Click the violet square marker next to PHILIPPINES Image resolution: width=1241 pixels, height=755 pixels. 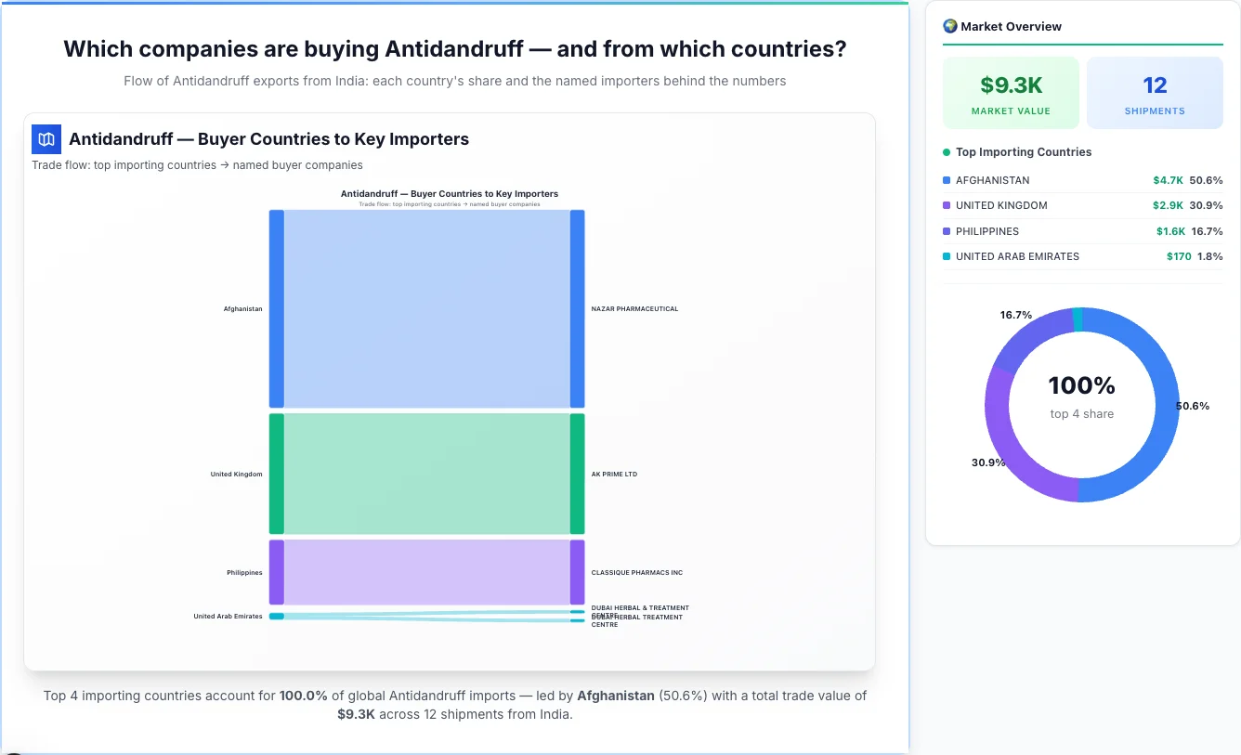point(947,231)
